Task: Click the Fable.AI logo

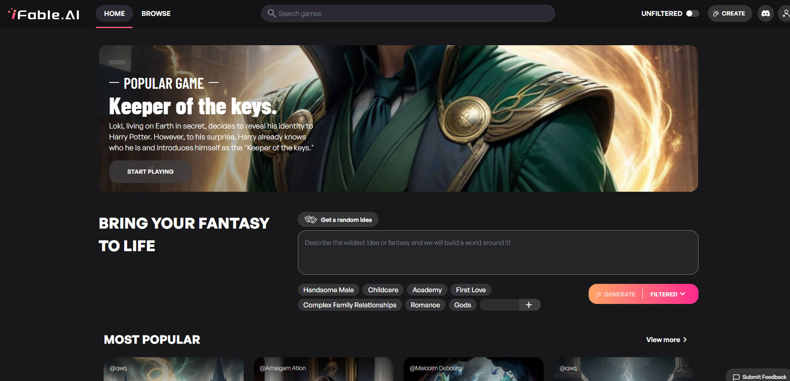Action: (x=44, y=14)
